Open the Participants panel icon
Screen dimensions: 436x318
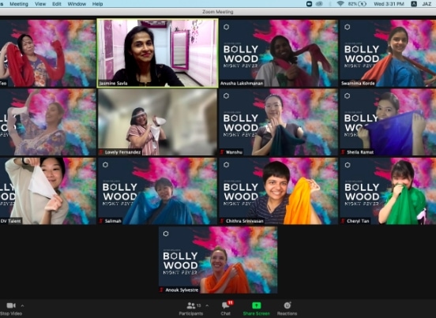[191, 305]
